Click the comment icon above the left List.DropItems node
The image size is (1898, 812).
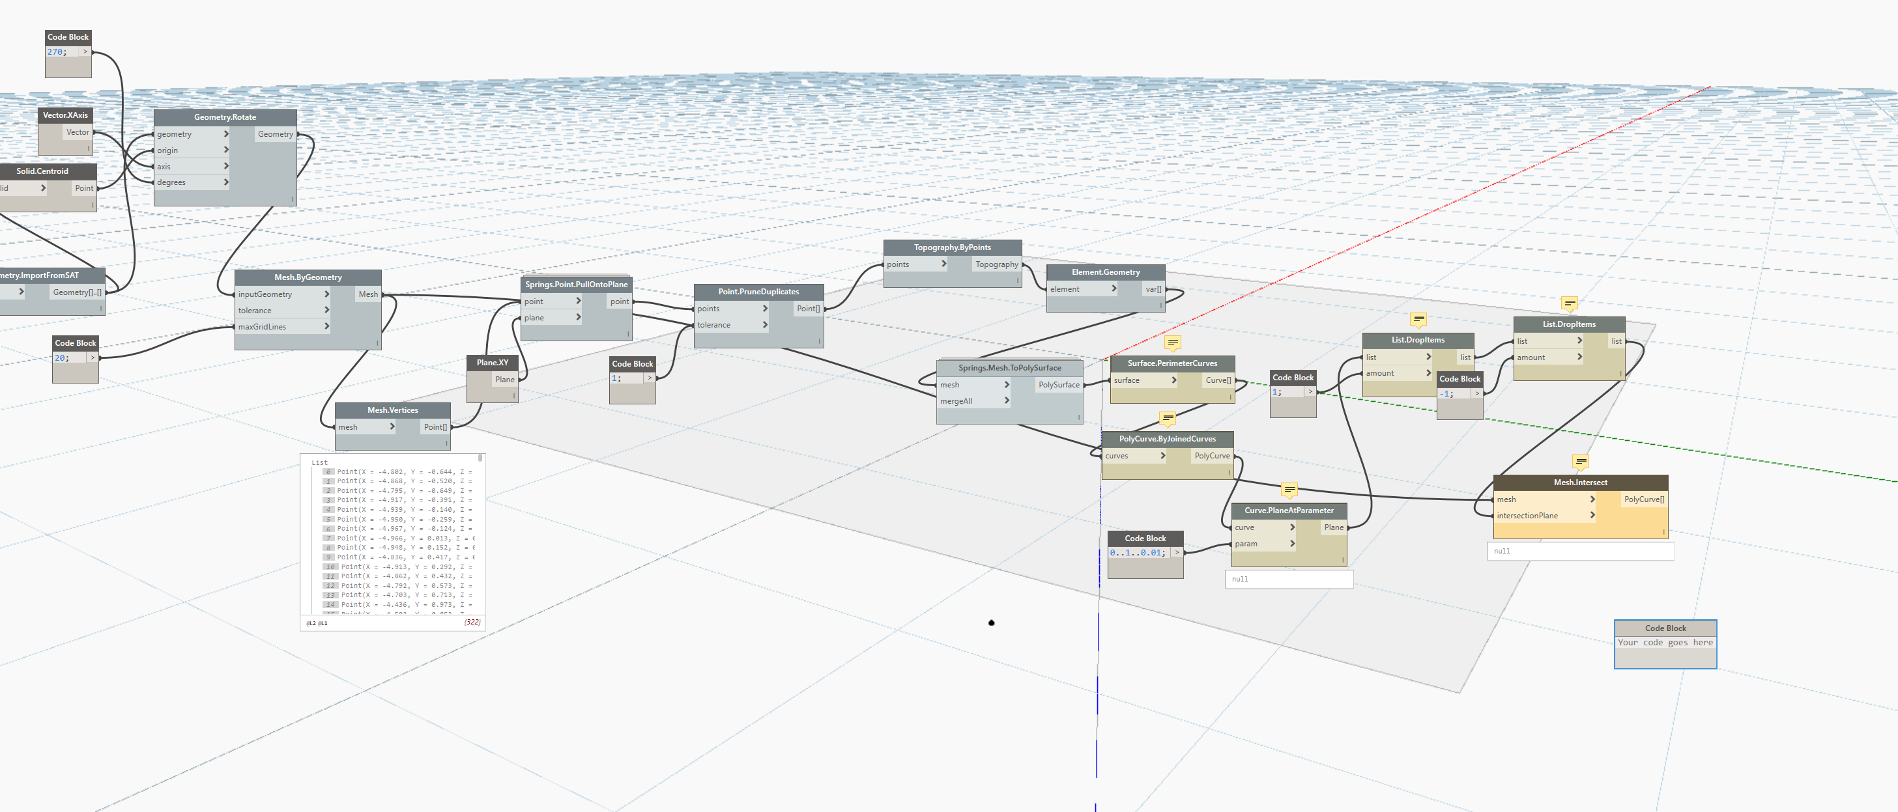click(x=1418, y=320)
